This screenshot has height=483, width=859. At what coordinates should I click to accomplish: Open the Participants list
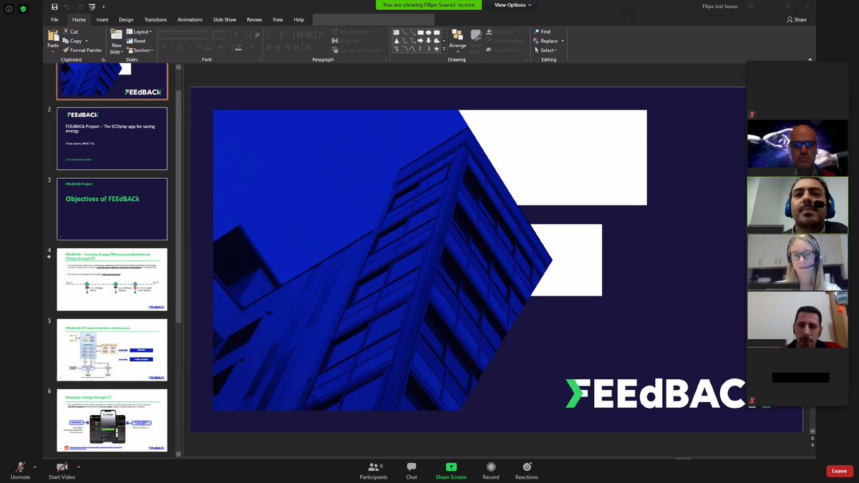point(374,470)
